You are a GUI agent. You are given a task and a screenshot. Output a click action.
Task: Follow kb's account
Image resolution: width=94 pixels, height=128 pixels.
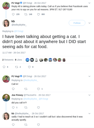[77, 23]
